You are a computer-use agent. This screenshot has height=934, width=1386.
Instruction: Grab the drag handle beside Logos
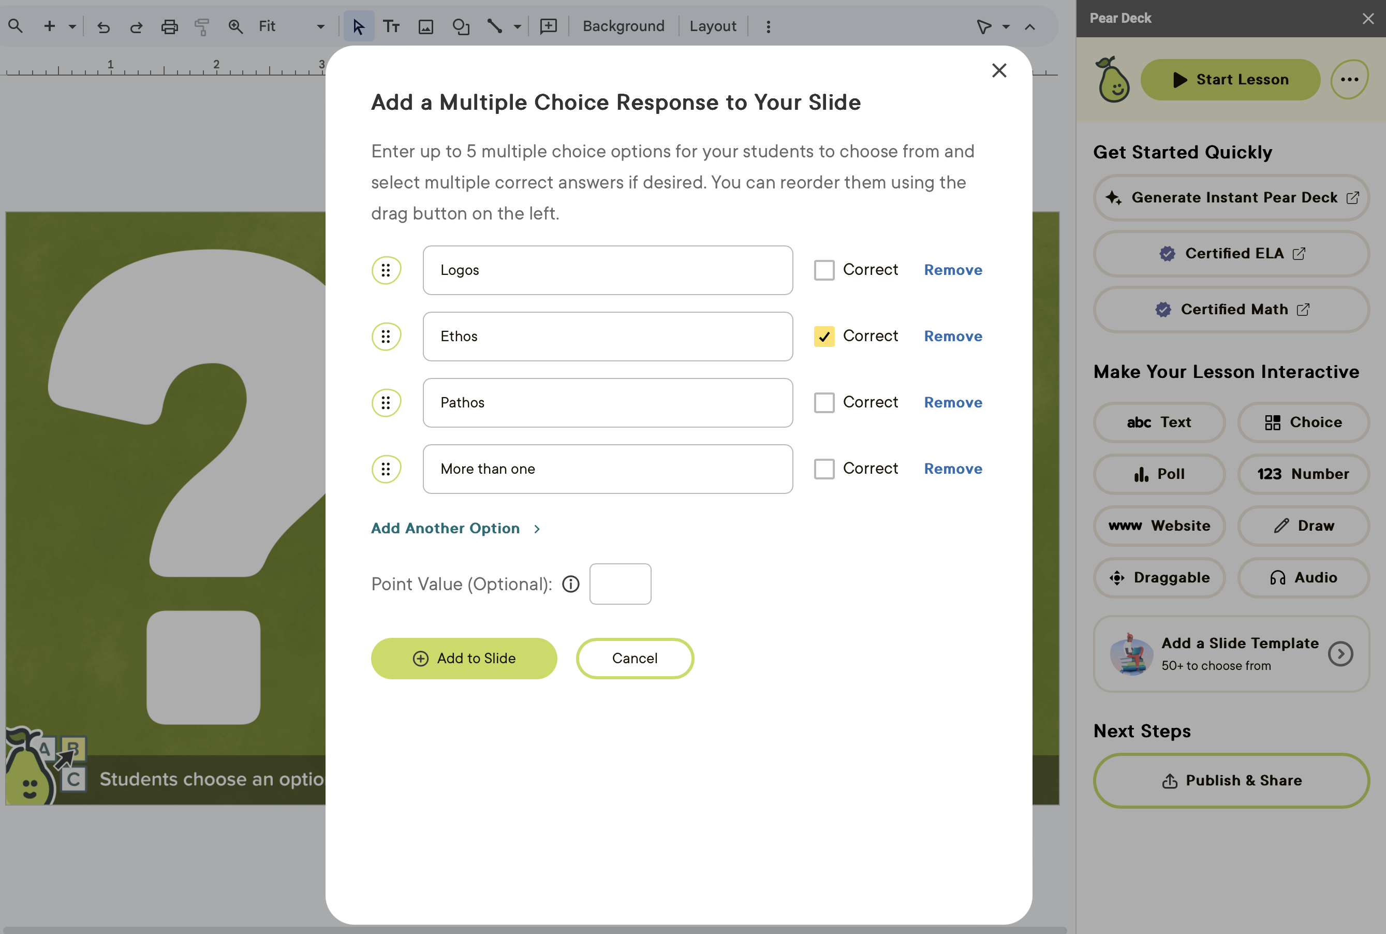[386, 270]
